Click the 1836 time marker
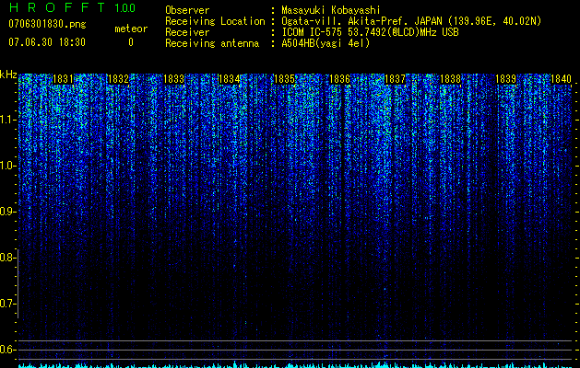Viewport: 580px width, 368px height. click(x=339, y=79)
